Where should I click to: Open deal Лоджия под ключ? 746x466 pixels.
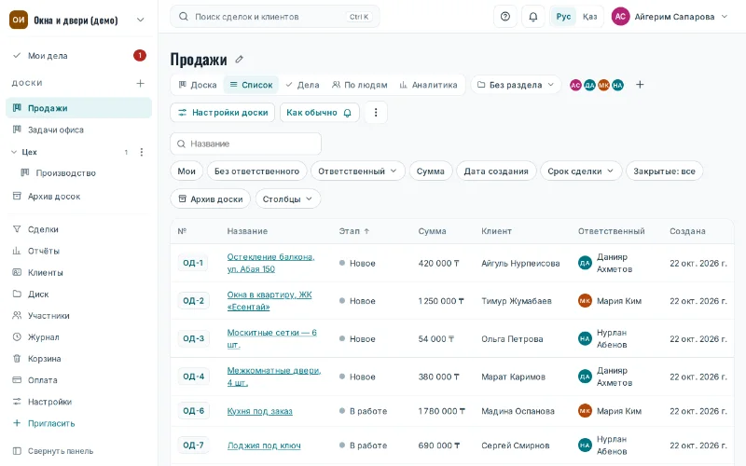coord(264,445)
